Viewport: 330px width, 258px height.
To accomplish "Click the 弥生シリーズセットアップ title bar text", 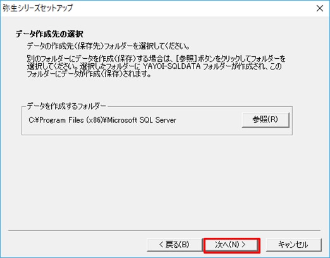I will pos(37,8).
